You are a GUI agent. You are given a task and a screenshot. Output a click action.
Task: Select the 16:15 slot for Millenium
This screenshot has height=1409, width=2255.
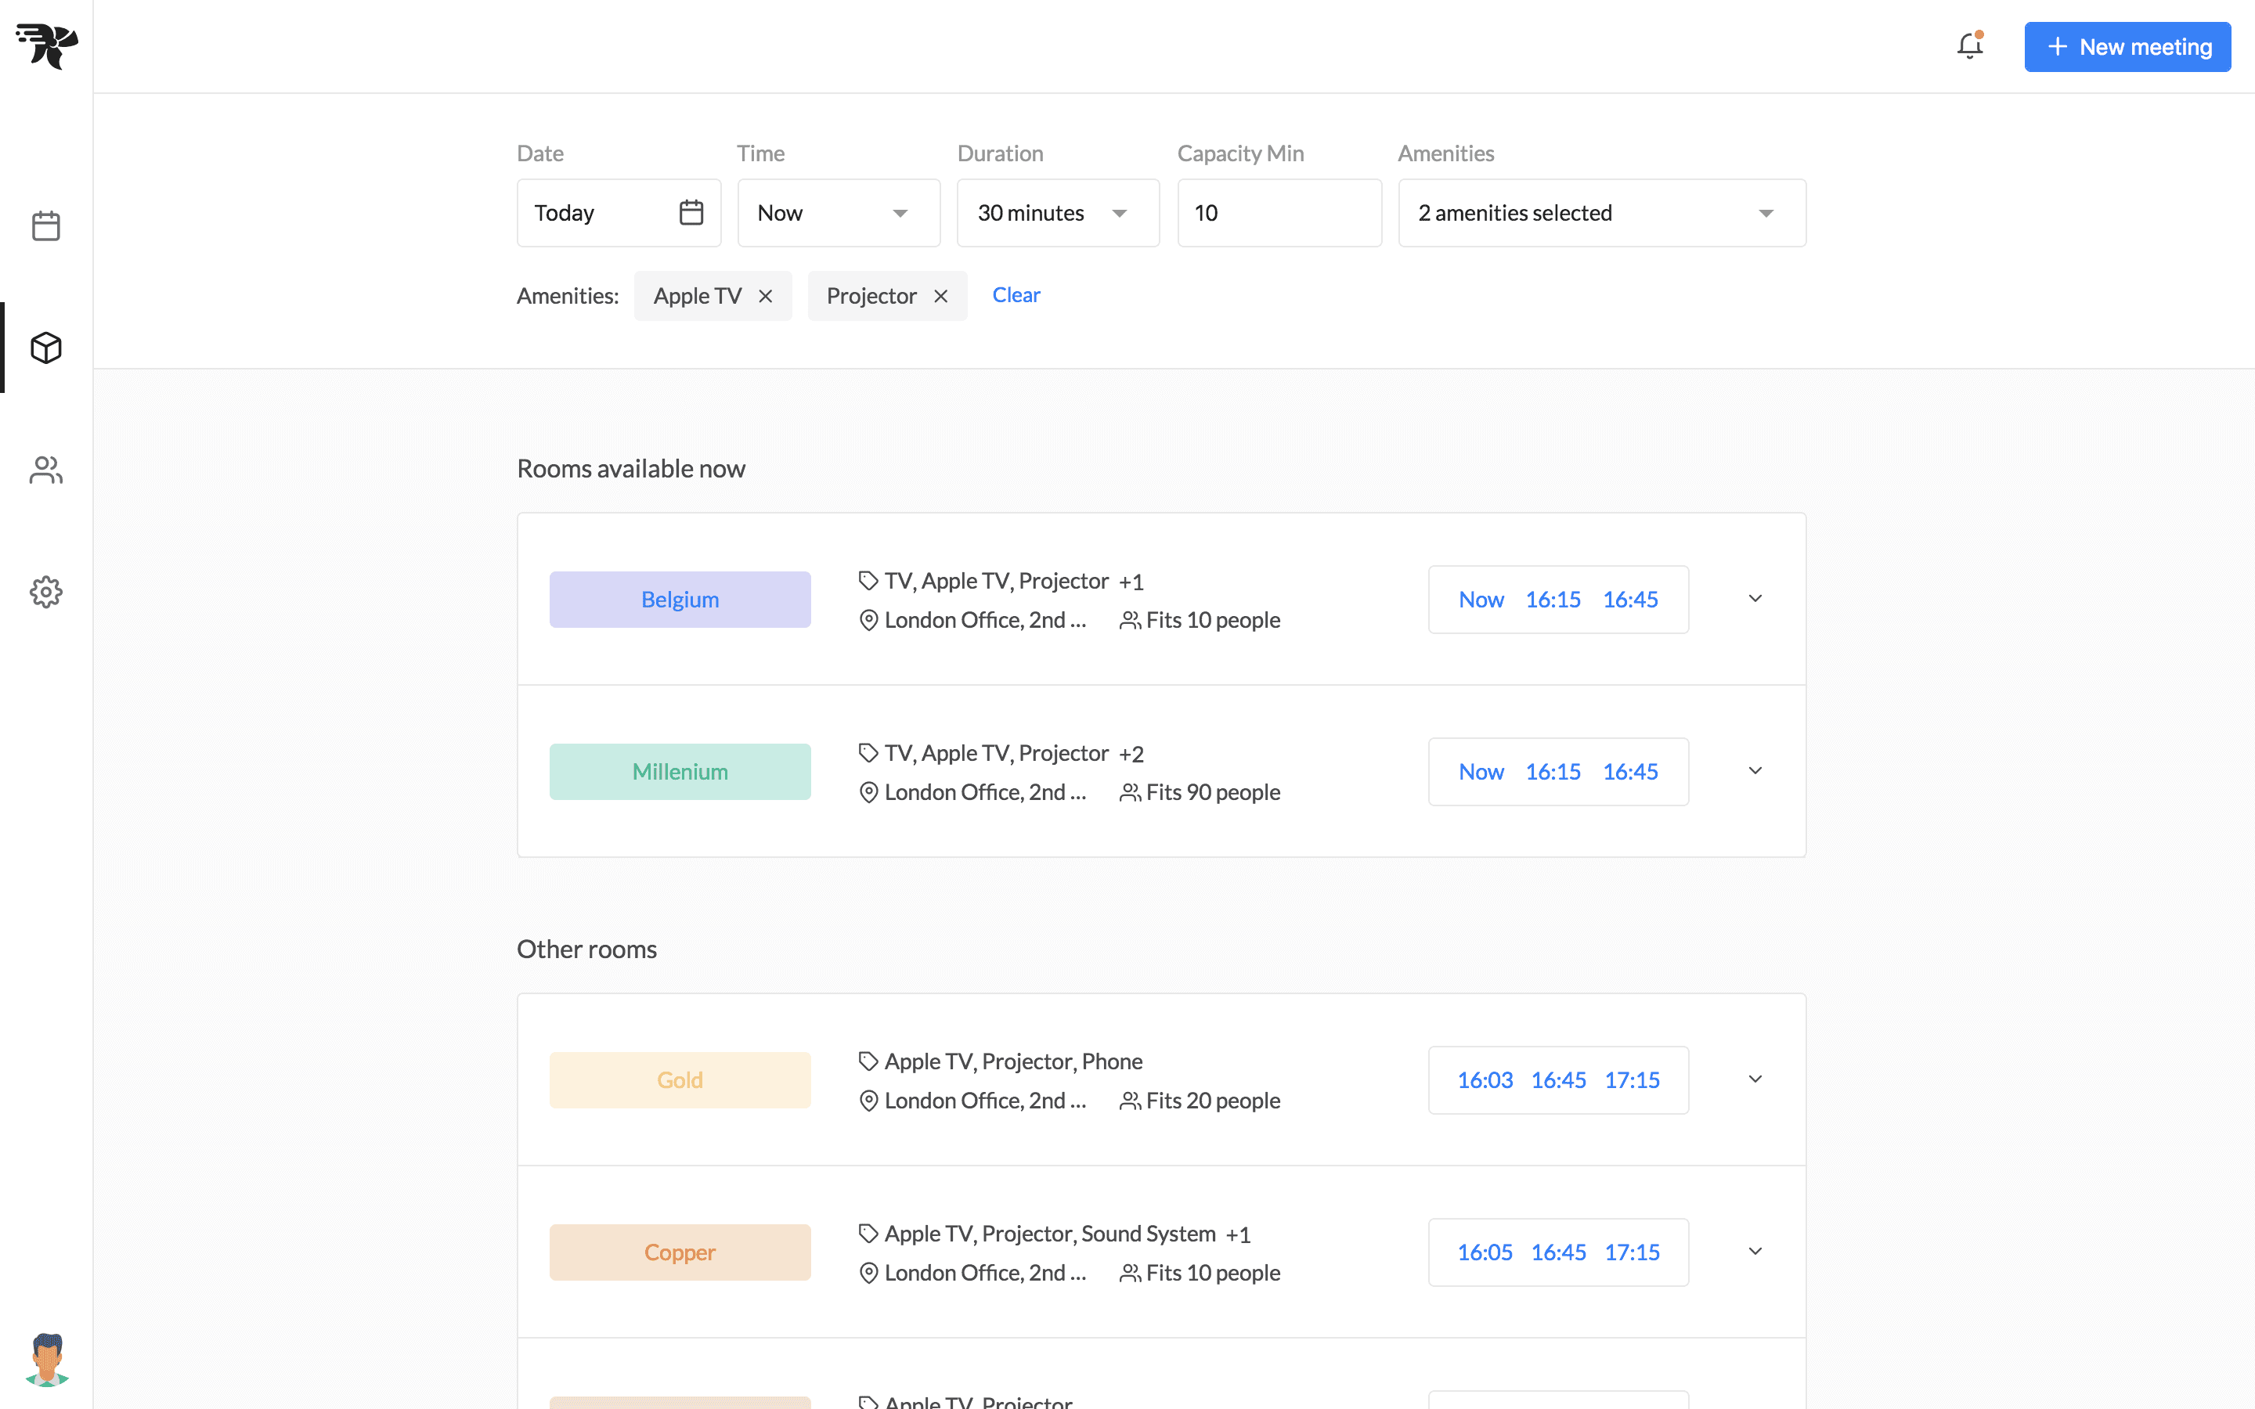coord(1553,772)
